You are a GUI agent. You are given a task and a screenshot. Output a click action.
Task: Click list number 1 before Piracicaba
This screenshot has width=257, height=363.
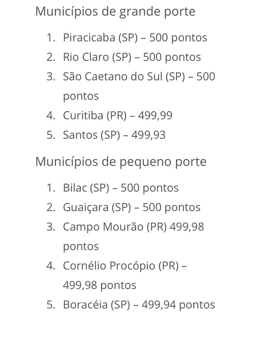click(51, 38)
